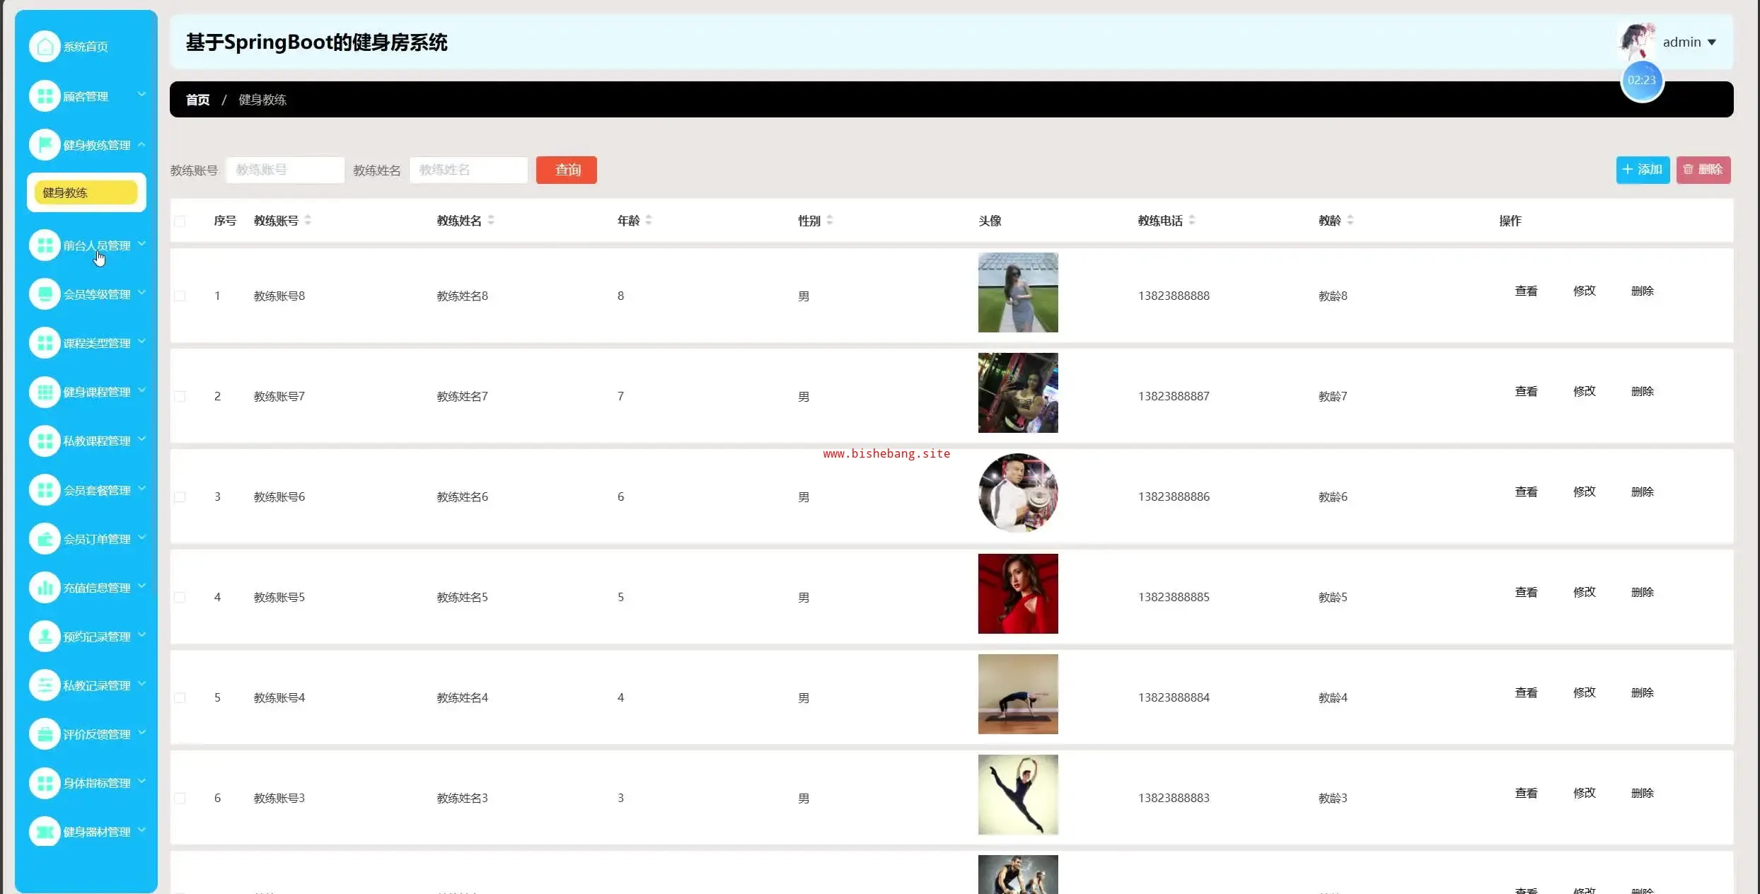Click the flag icon for 健身教练管理

(x=45, y=145)
